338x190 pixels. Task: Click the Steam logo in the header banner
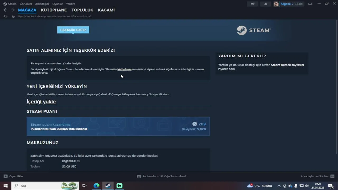[253, 30]
